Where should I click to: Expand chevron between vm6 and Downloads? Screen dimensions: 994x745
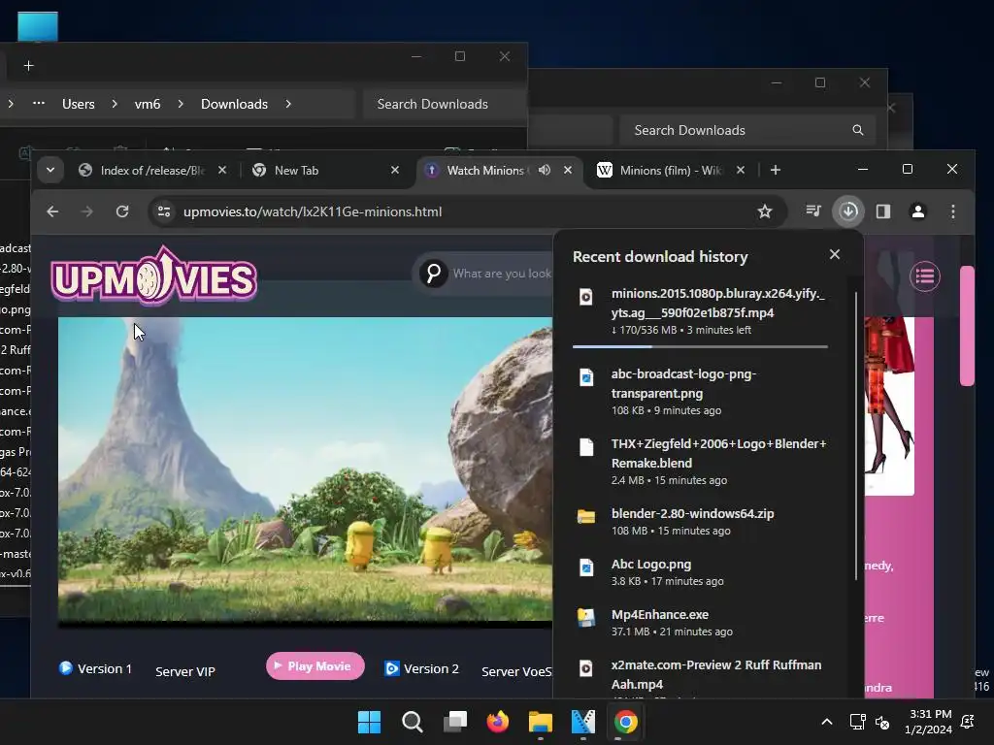click(x=181, y=104)
